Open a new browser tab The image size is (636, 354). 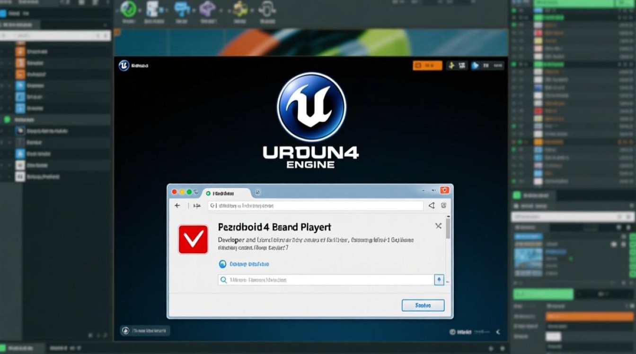tap(258, 193)
